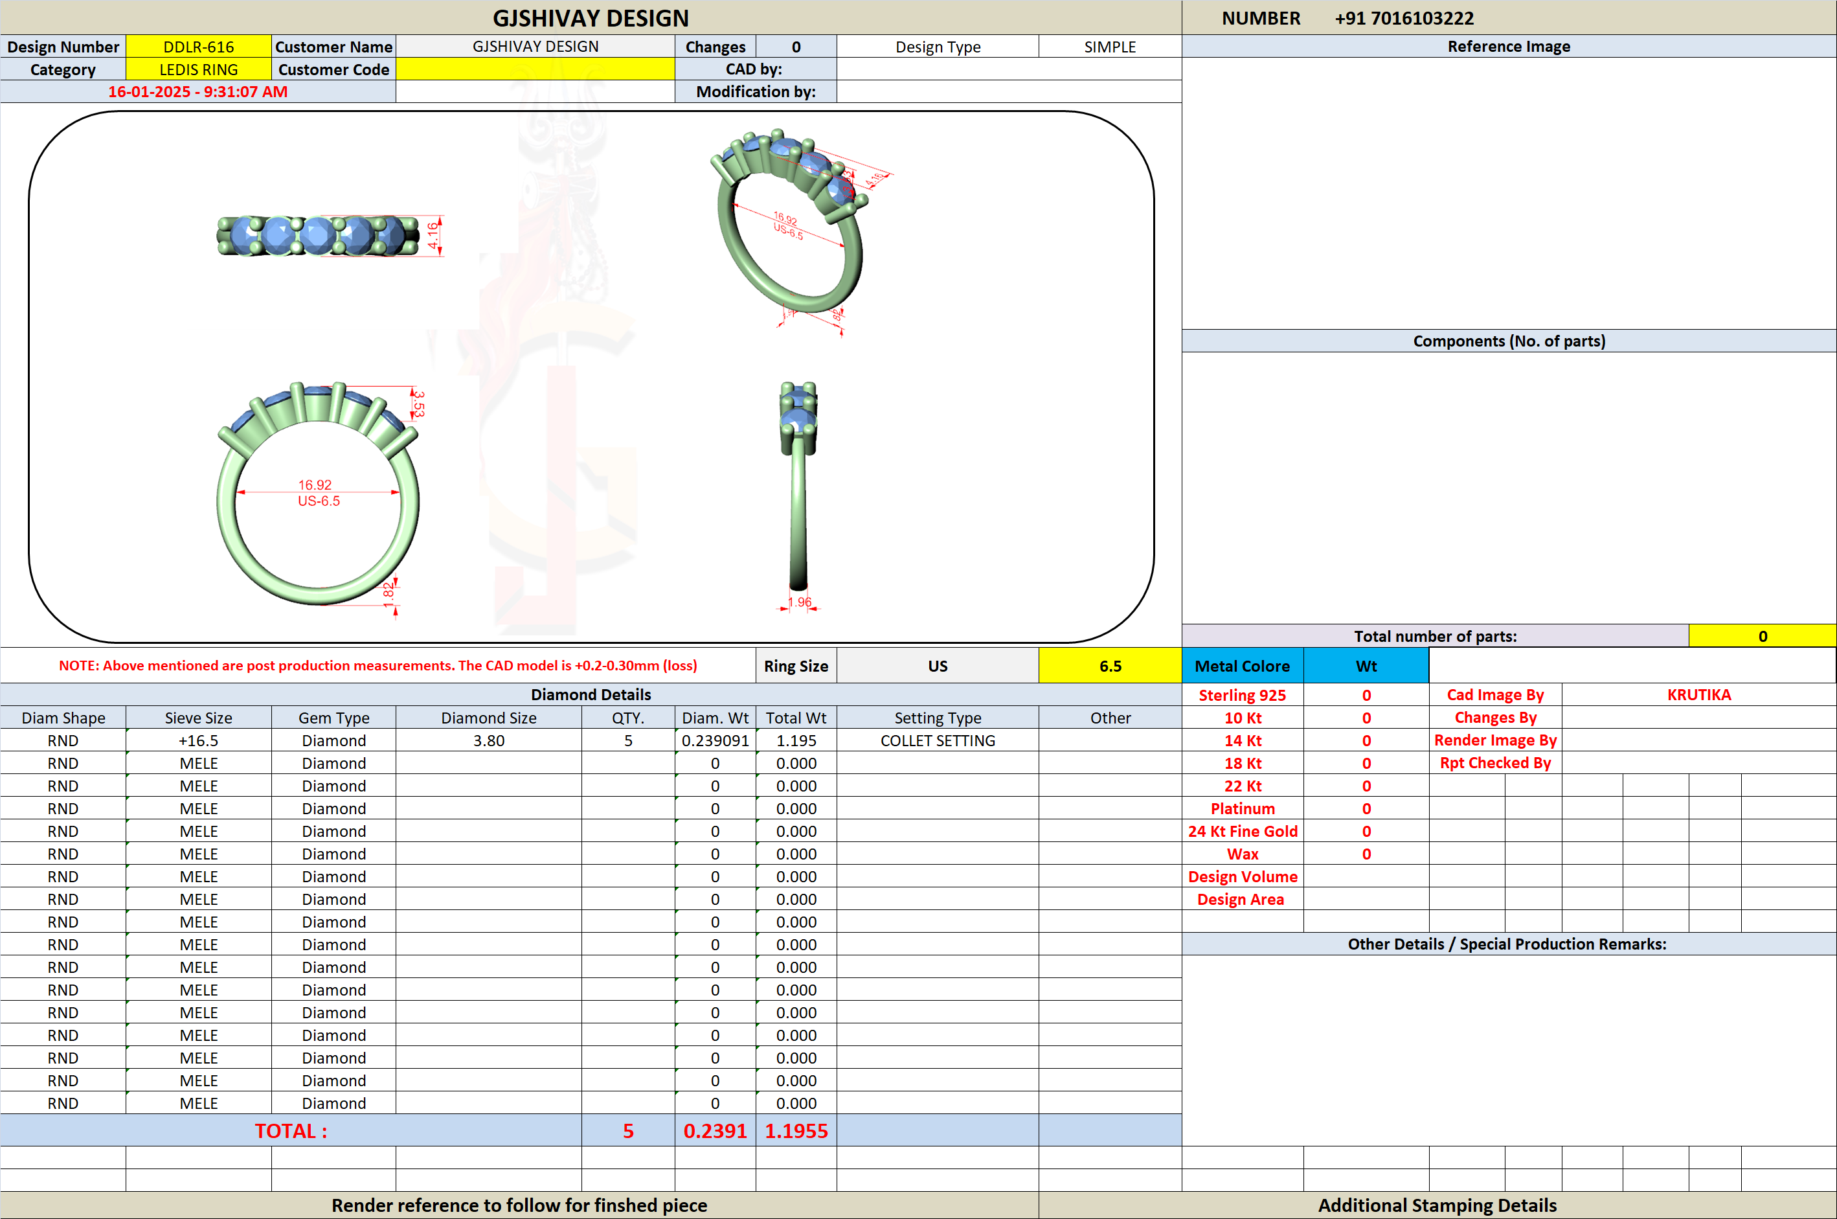
Task: Select the Design Type value SIMPLE
Action: pyautogui.click(x=1110, y=47)
